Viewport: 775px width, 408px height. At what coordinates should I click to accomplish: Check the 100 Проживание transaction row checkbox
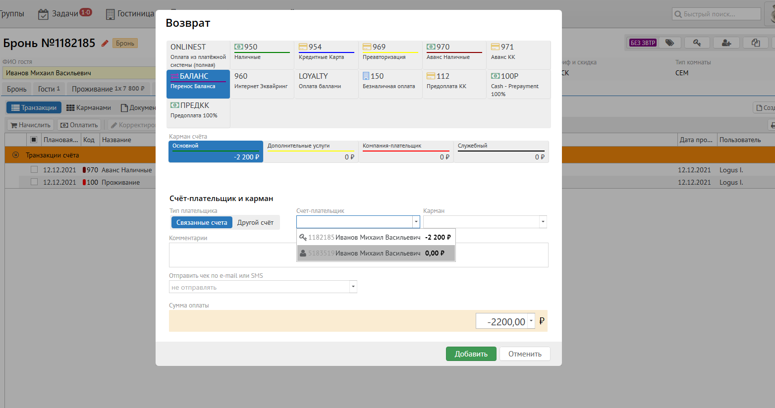click(34, 182)
